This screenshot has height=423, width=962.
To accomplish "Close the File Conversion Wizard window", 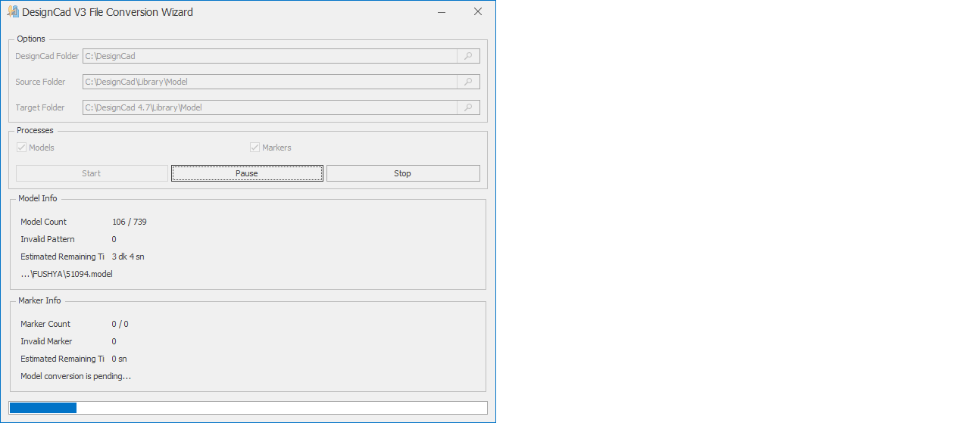I will click(x=477, y=12).
